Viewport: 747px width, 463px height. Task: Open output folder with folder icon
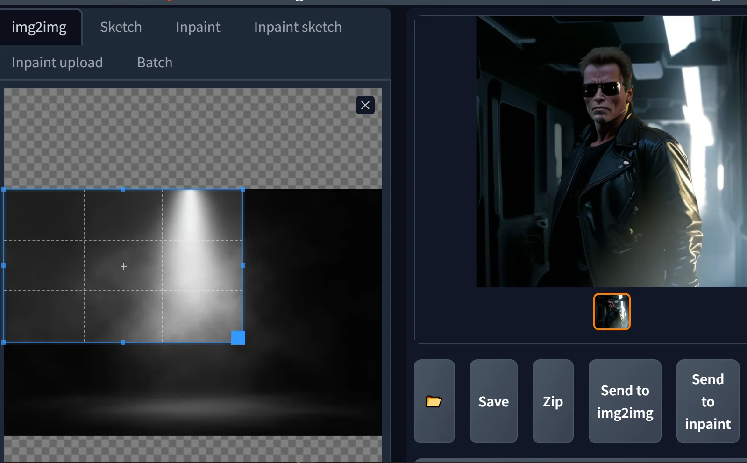coord(434,401)
